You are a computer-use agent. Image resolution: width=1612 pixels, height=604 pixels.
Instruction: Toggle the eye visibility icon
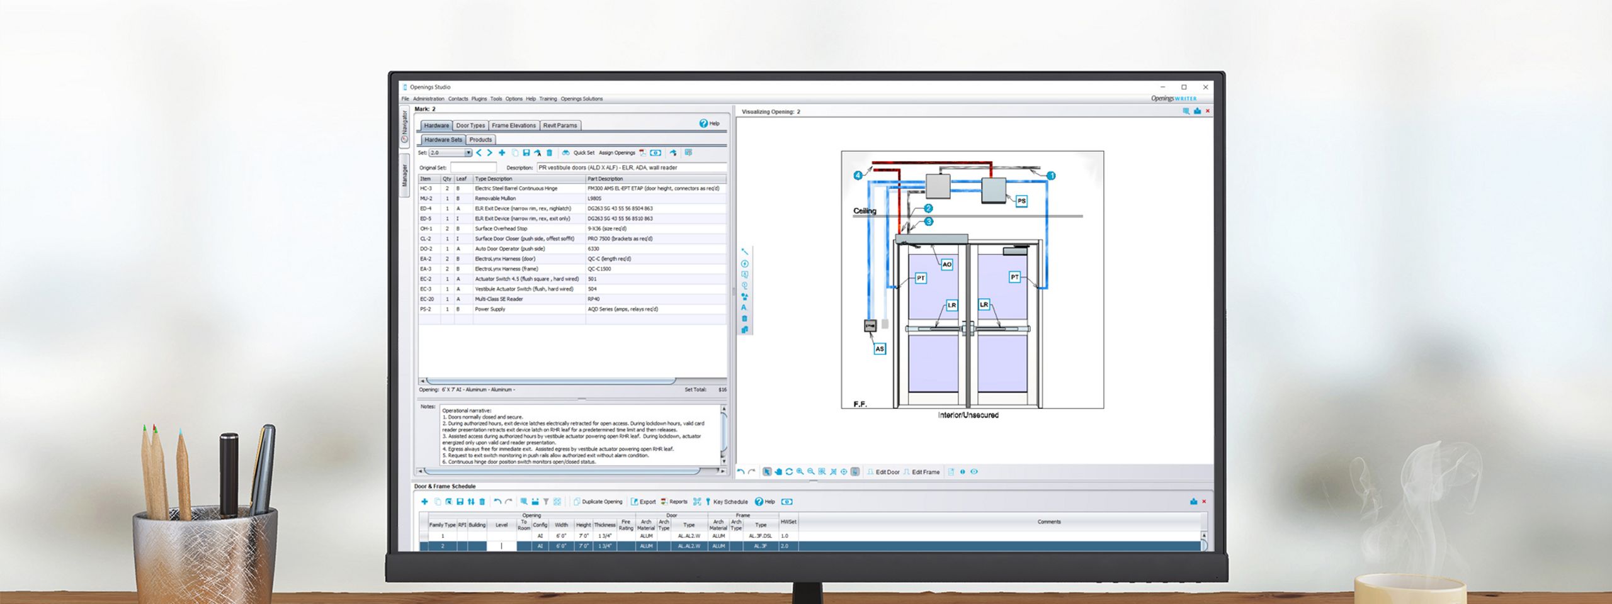click(974, 472)
